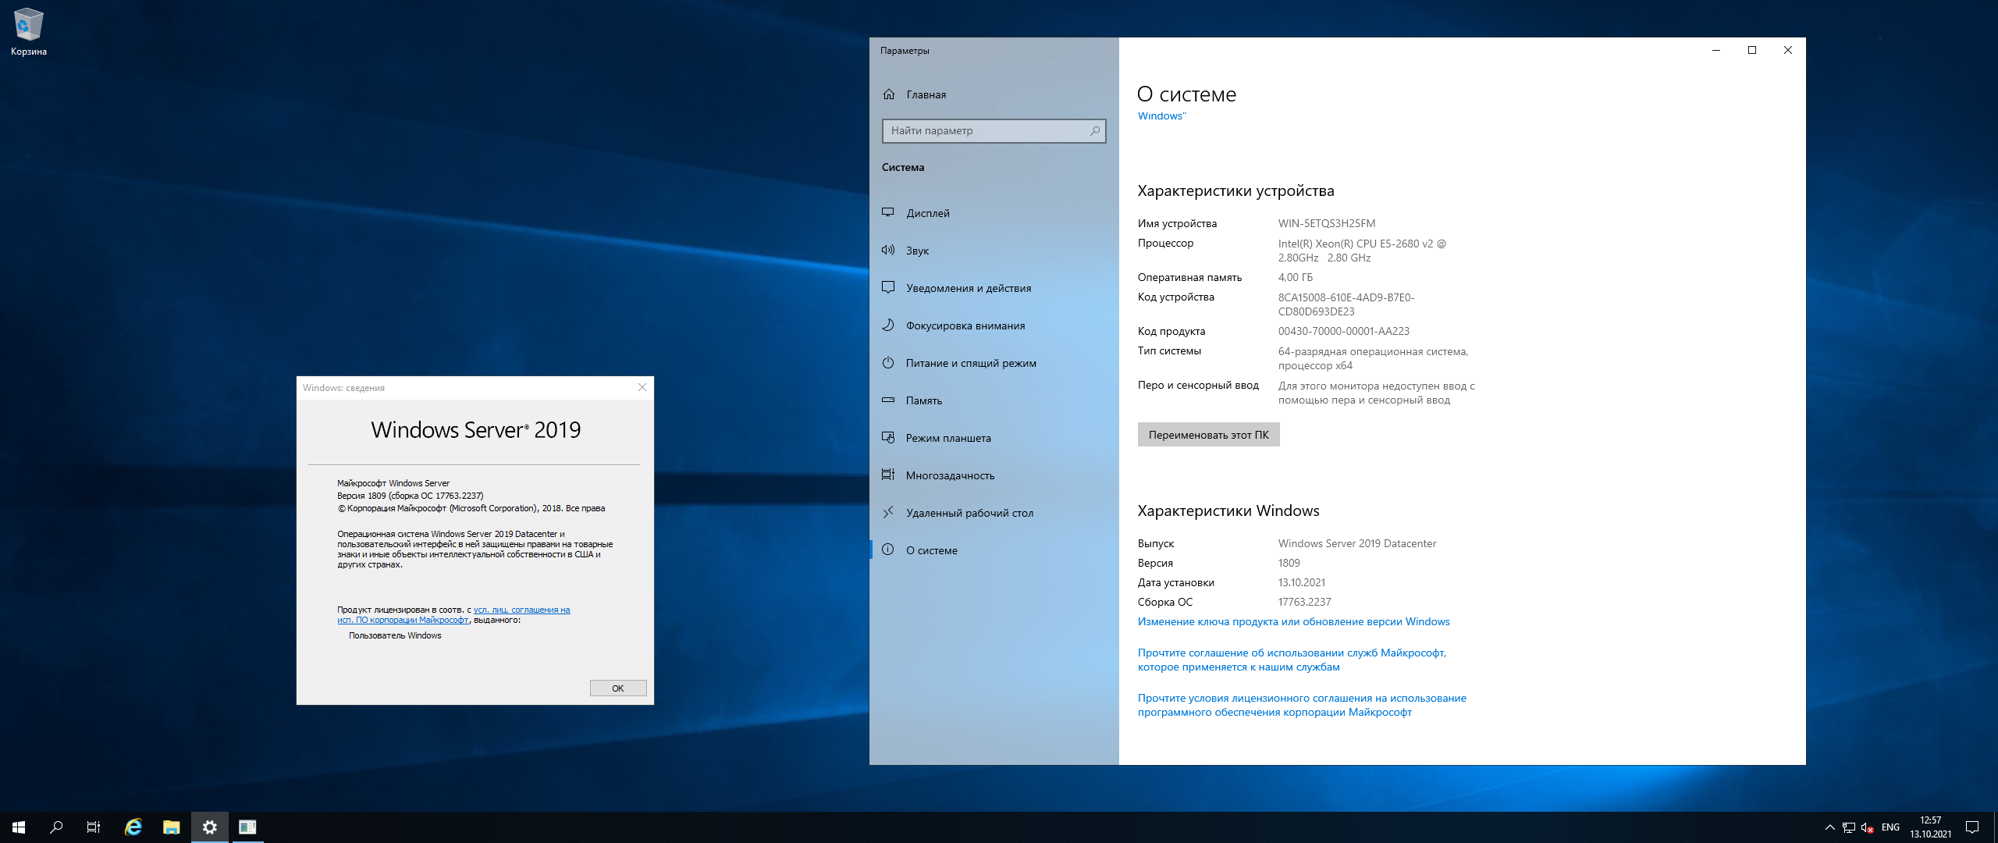Click the Память storage icon
The width and height of the screenshot is (1998, 843).
tap(888, 400)
